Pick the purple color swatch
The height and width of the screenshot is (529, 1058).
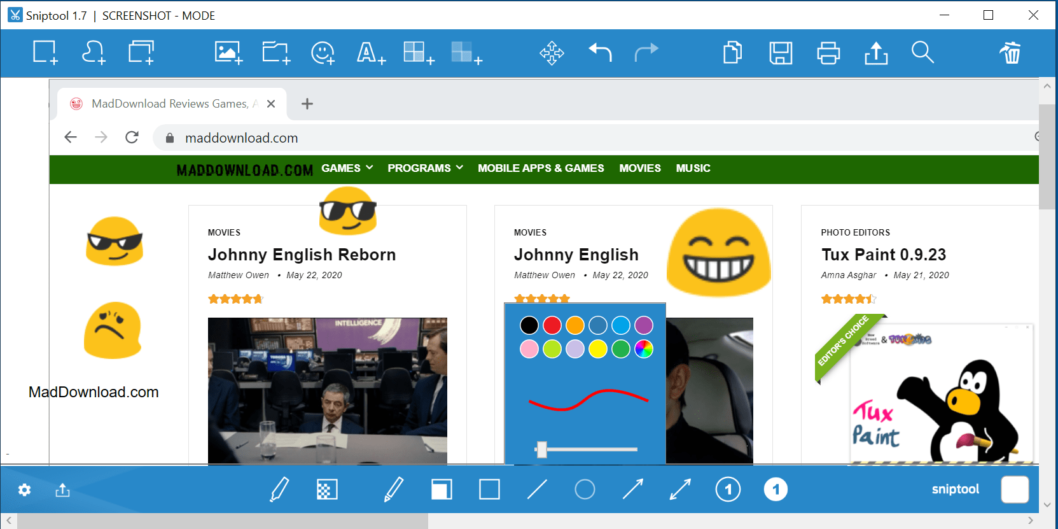point(644,325)
